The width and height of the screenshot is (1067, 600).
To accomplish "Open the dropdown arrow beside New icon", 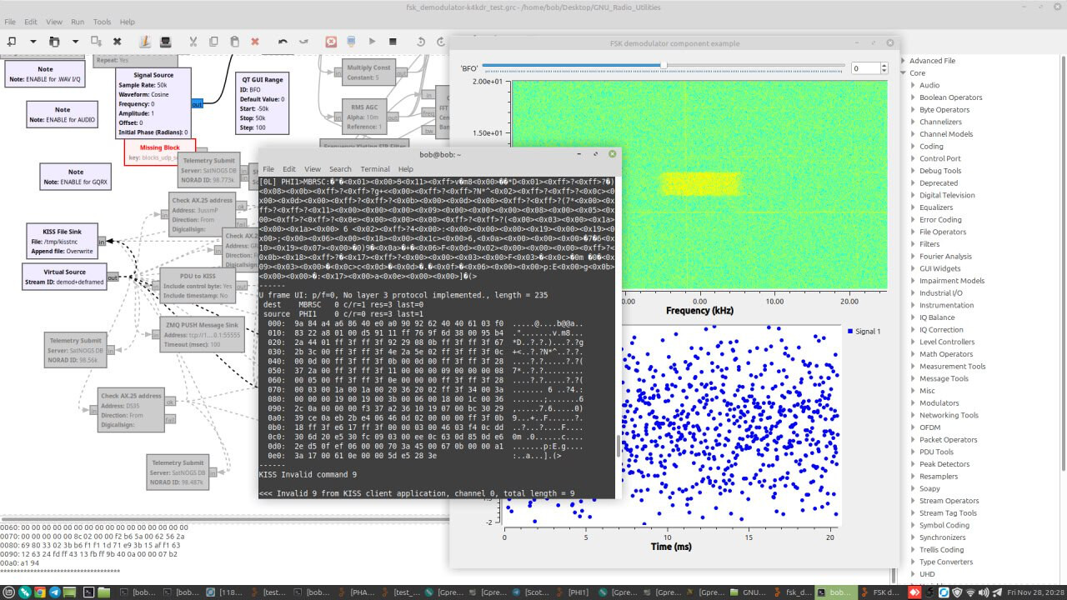I will 33,41.
